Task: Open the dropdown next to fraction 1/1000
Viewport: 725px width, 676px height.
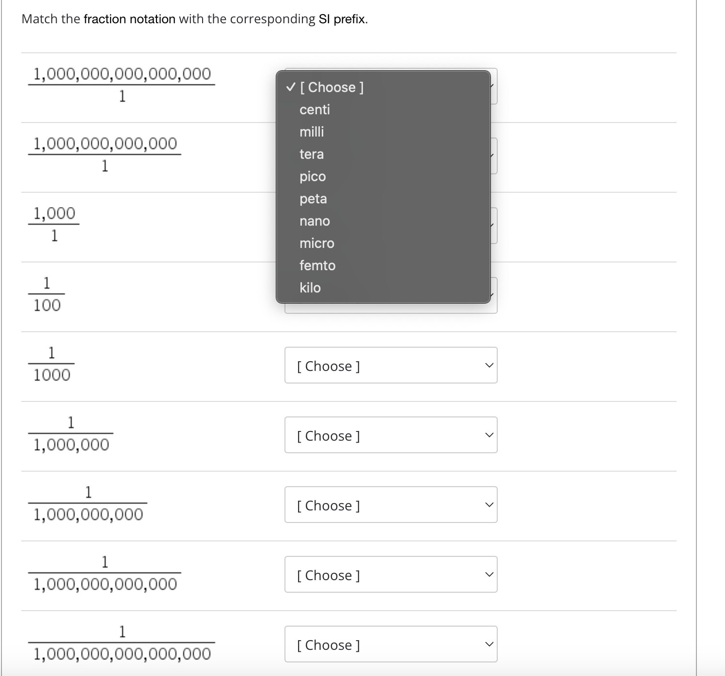Action: (391, 366)
